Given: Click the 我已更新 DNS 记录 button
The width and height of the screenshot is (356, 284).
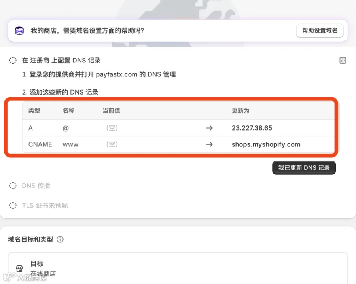Looking at the screenshot, I should pos(304,168).
